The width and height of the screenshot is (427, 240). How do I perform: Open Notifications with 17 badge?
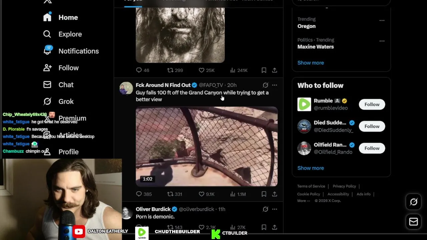pos(71,51)
